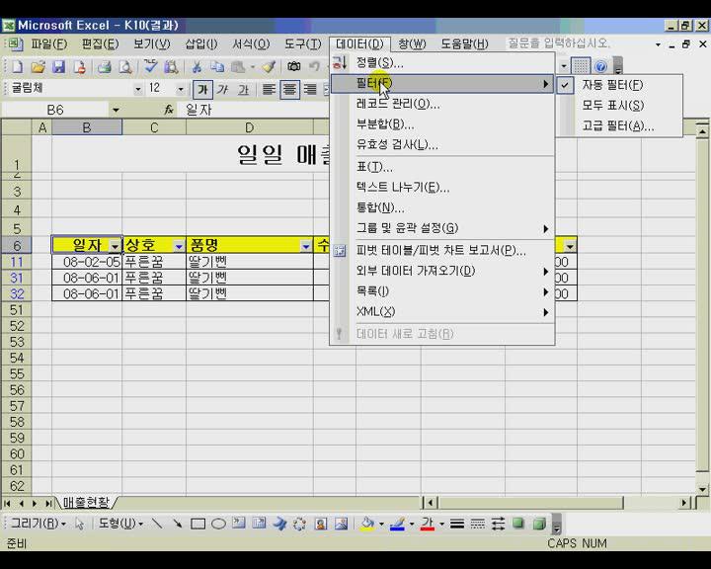Click the New workbook icon

17,67
